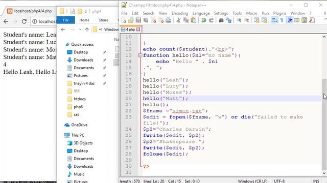Unpin Downloads from Quick access
Viewport: 327px width, 183px height.
pyautogui.click(x=104, y=60)
